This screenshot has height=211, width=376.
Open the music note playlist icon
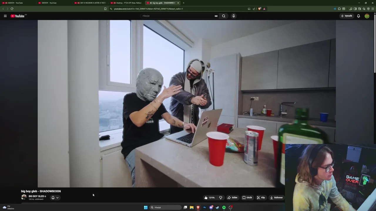(x=351, y=9)
